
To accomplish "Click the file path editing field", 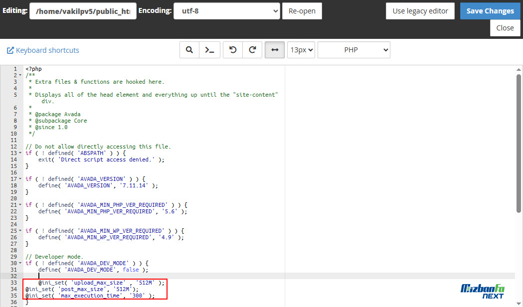I will (83, 11).
